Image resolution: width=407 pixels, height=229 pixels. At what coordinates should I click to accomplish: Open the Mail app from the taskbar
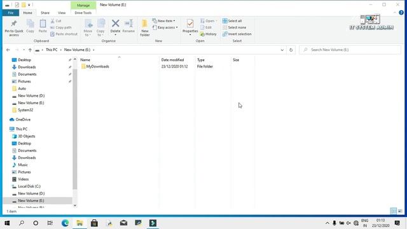point(123,223)
